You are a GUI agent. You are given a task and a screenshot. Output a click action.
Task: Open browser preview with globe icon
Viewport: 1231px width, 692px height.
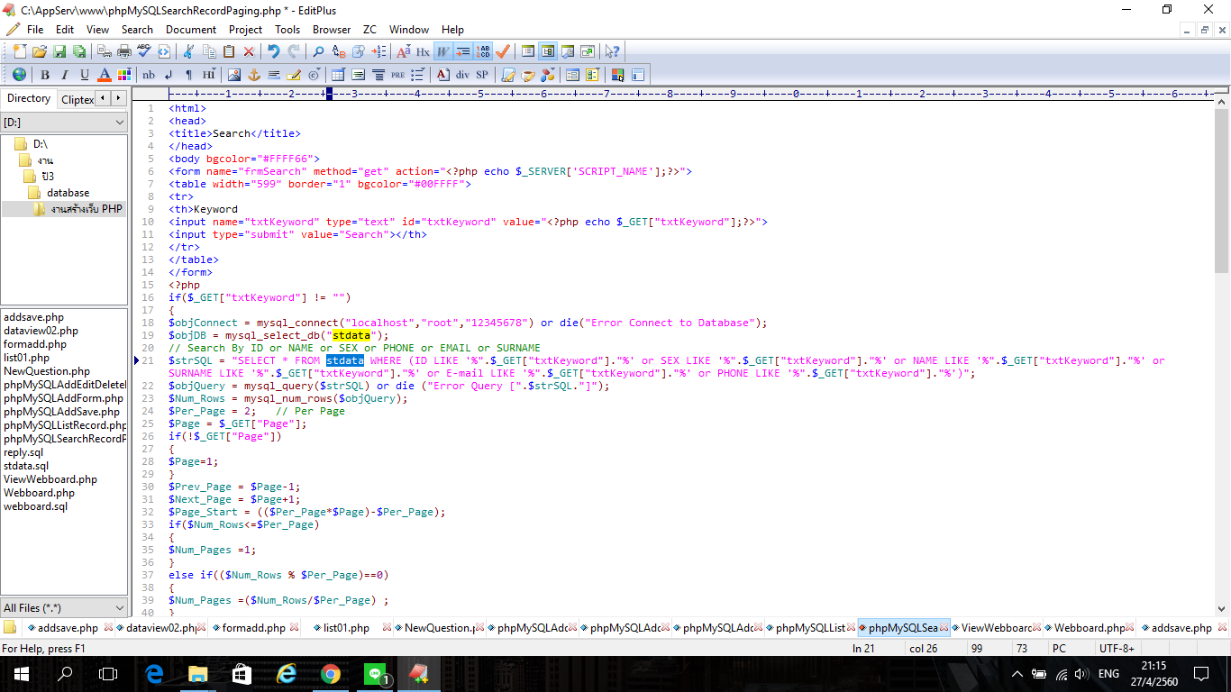(19, 75)
